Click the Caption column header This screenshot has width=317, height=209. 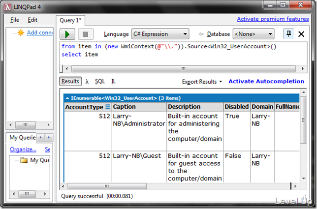[x=139, y=107]
